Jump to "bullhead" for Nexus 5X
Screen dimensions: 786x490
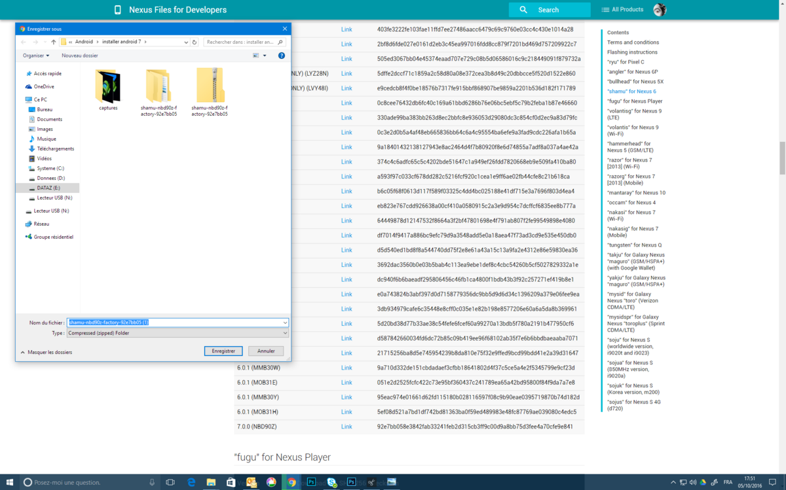click(x=635, y=82)
